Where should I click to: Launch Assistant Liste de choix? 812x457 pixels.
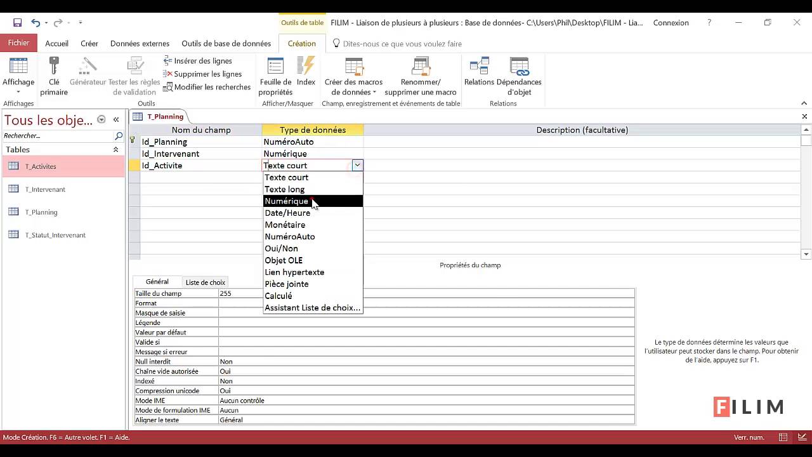(313, 308)
